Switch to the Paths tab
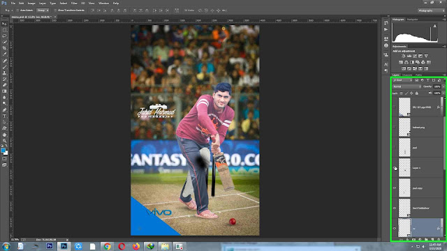The image size is (447, 251). 418,75
